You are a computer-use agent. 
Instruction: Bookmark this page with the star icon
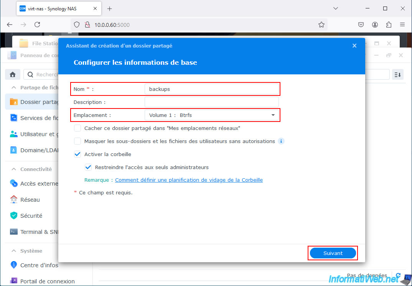tap(321, 25)
